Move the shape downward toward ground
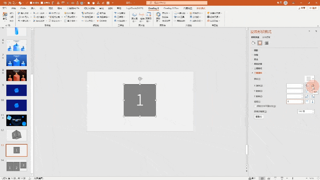320x180 pixels. pyautogui.click(x=312, y=102)
